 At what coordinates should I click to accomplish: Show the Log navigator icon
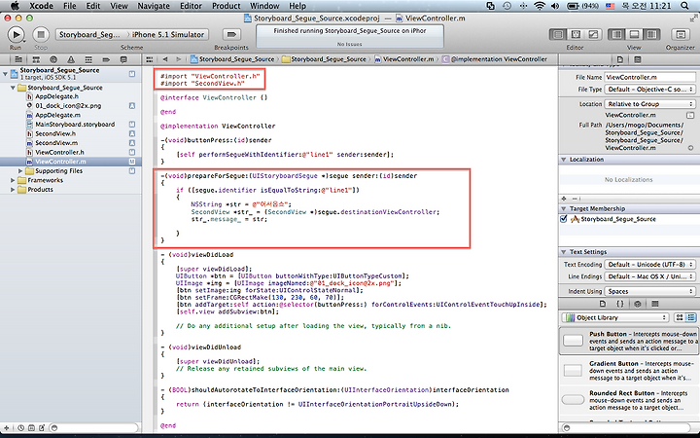pyautogui.click(x=123, y=59)
